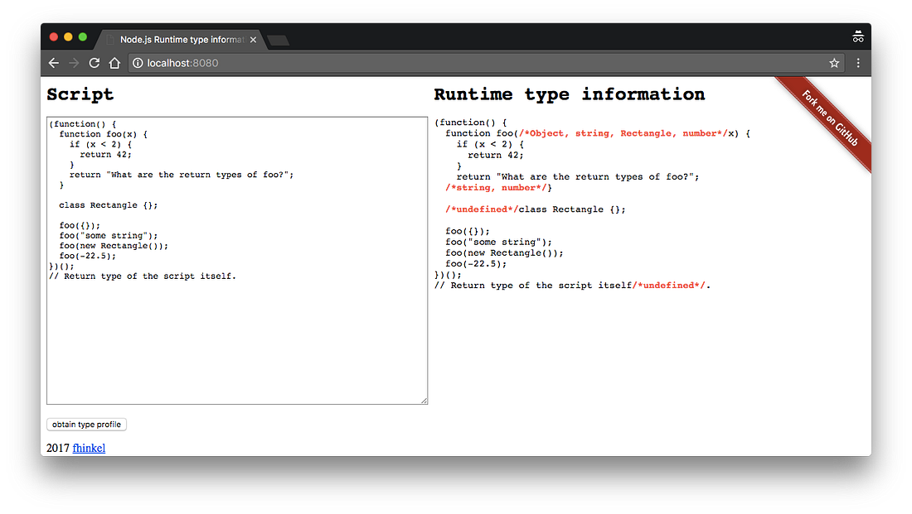
Task: Open site information via the info icon
Action: (138, 62)
